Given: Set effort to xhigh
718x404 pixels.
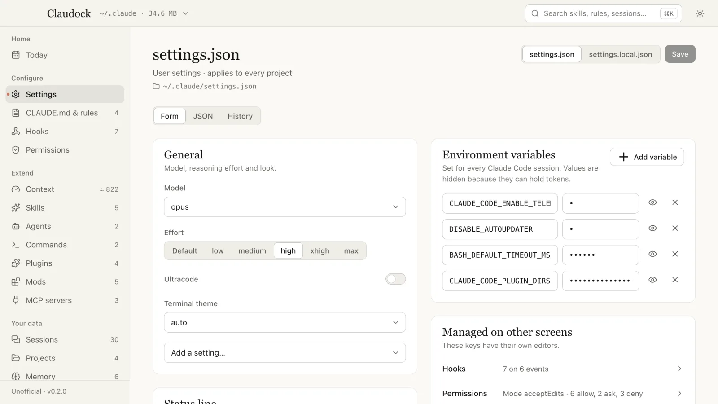Looking at the screenshot, I should (x=320, y=250).
